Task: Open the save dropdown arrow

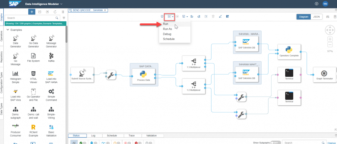Action: (x=187, y=16)
